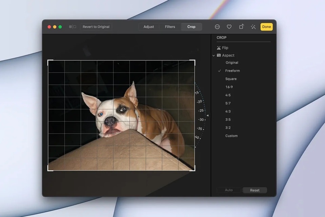
Task: Switch to the Adjust tab
Action: [149, 27]
